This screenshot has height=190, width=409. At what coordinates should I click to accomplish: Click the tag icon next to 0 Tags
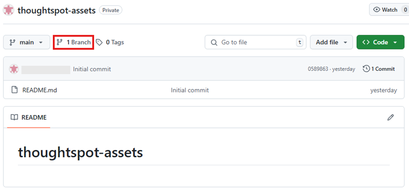[x=99, y=42]
